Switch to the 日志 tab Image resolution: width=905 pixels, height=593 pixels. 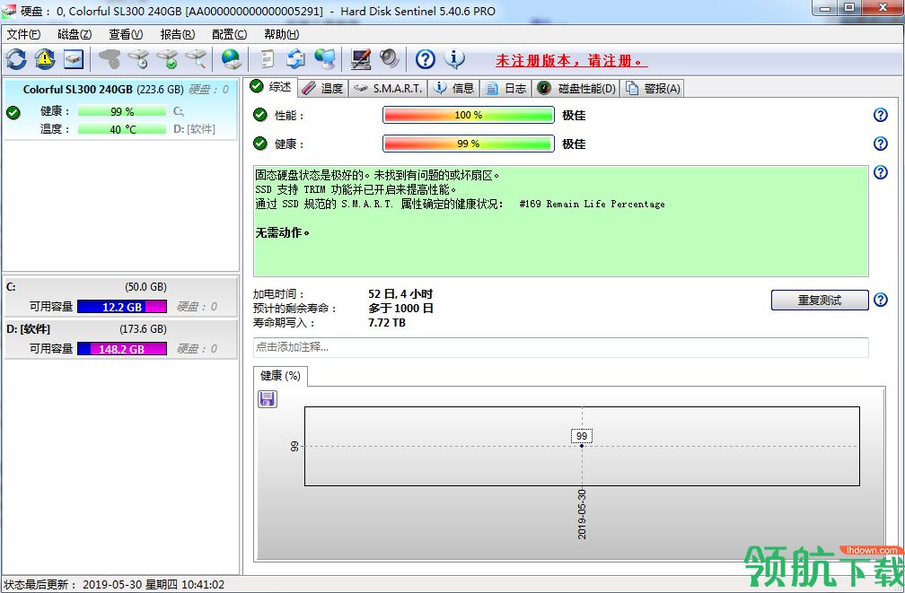(x=506, y=88)
